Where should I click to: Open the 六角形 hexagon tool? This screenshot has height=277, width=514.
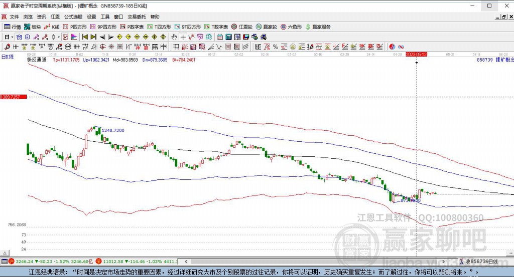[x=291, y=27]
